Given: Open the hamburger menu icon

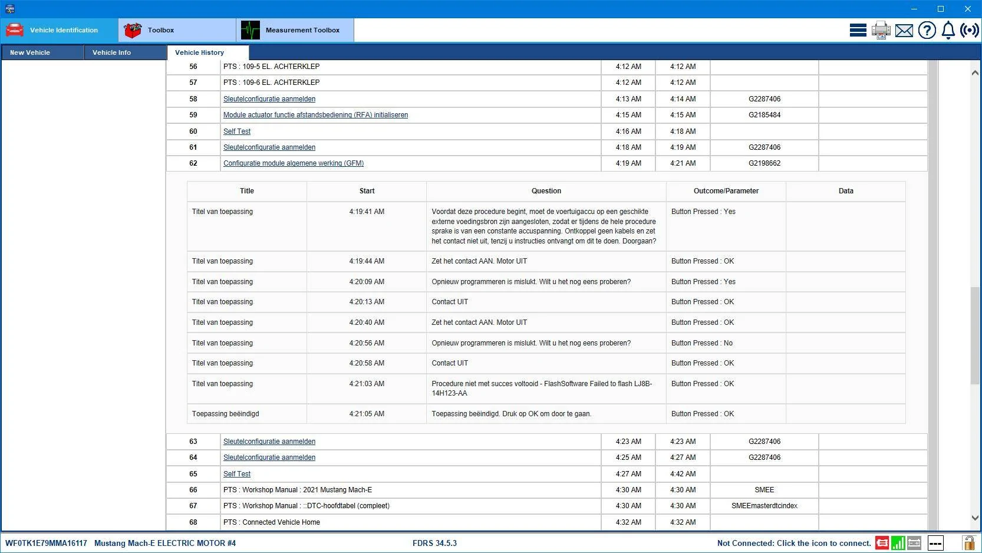Looking at the screenshot, I should tap(858, 30).
